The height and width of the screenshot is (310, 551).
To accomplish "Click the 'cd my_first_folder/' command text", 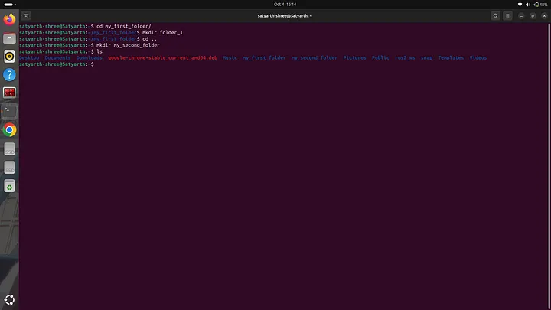I will [x=124, y=26].
